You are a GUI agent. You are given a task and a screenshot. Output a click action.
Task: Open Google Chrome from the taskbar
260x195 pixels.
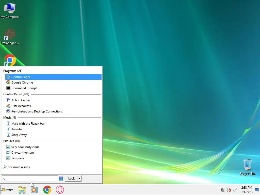click(x=47, y=190)
